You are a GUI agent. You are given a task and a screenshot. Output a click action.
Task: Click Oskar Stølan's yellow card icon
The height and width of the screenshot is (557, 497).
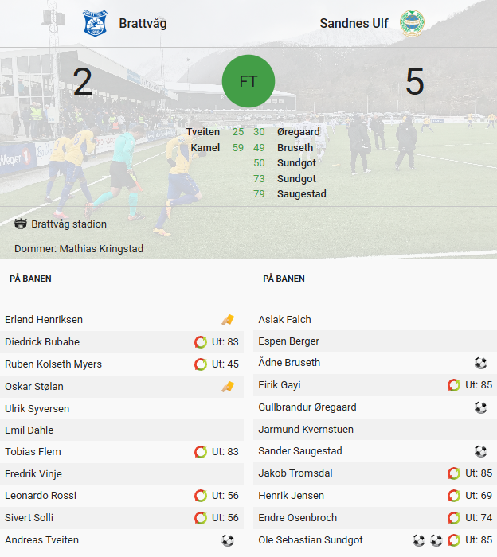(x=228, y=387)
